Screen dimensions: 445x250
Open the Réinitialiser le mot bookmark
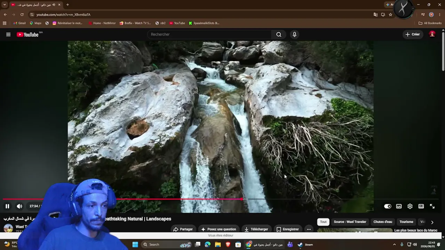pos(67,23)
